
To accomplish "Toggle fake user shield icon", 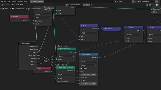I will 84,5.
